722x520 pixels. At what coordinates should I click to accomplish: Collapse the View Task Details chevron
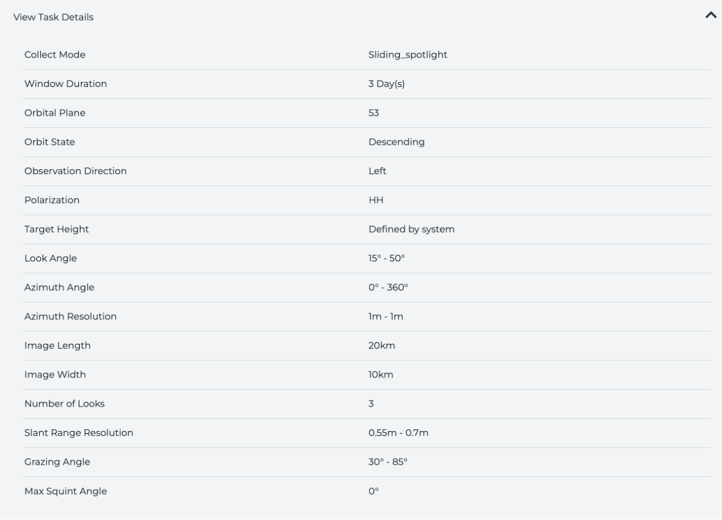click(x=710, y=17)
